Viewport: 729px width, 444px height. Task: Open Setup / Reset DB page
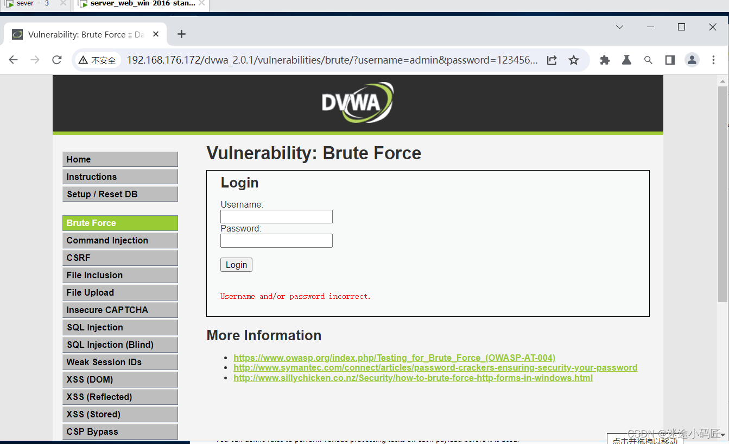120,194
